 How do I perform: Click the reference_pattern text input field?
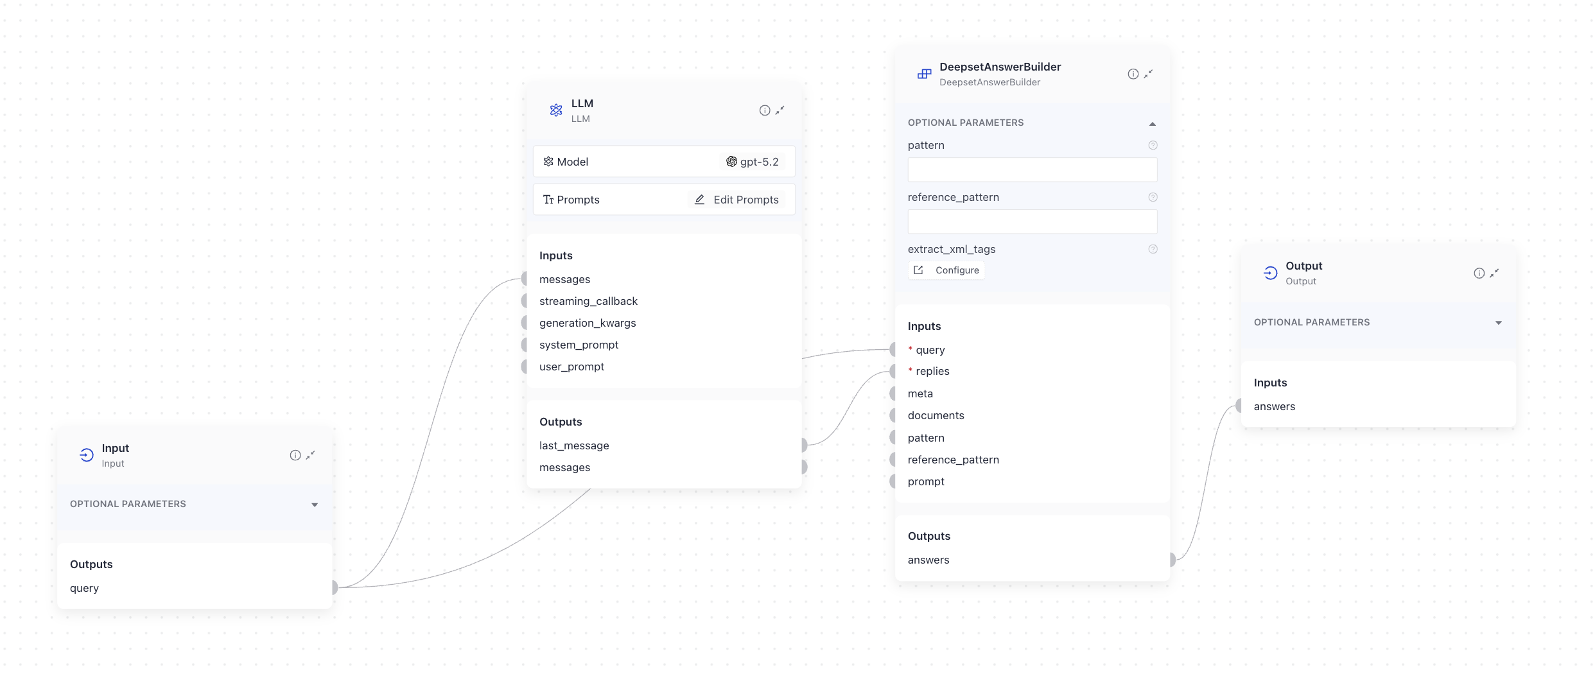pos(1032,222)
